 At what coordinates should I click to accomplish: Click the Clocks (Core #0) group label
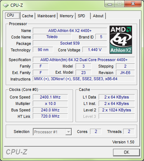pyautogui.click(x=24, y=89)
